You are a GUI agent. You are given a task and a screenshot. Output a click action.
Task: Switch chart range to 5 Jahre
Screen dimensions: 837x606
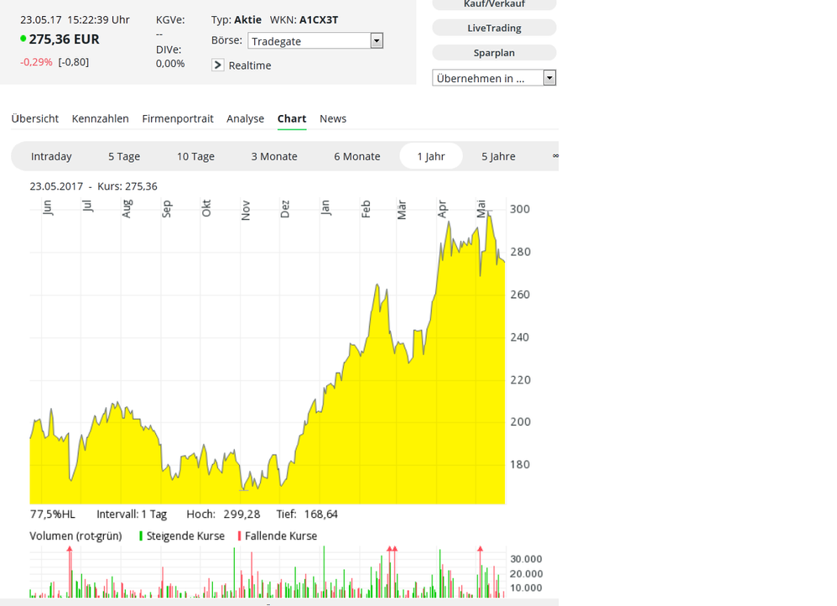pos(498,156)
